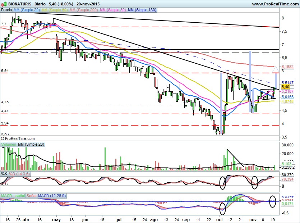This screenshot has height=223, width=300.
Task: Click the 80,370 stochastic value tag
Action: (287, 175)
